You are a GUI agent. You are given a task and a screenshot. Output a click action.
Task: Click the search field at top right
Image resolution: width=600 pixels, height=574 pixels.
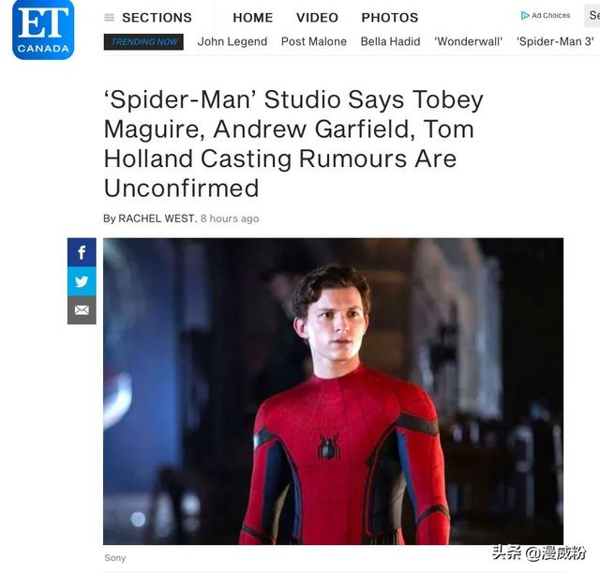tap(592, 16)
